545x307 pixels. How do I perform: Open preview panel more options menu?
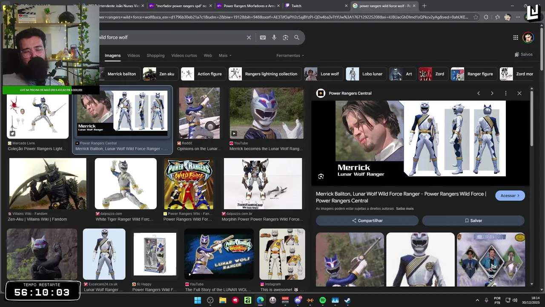tap(506, 93)
